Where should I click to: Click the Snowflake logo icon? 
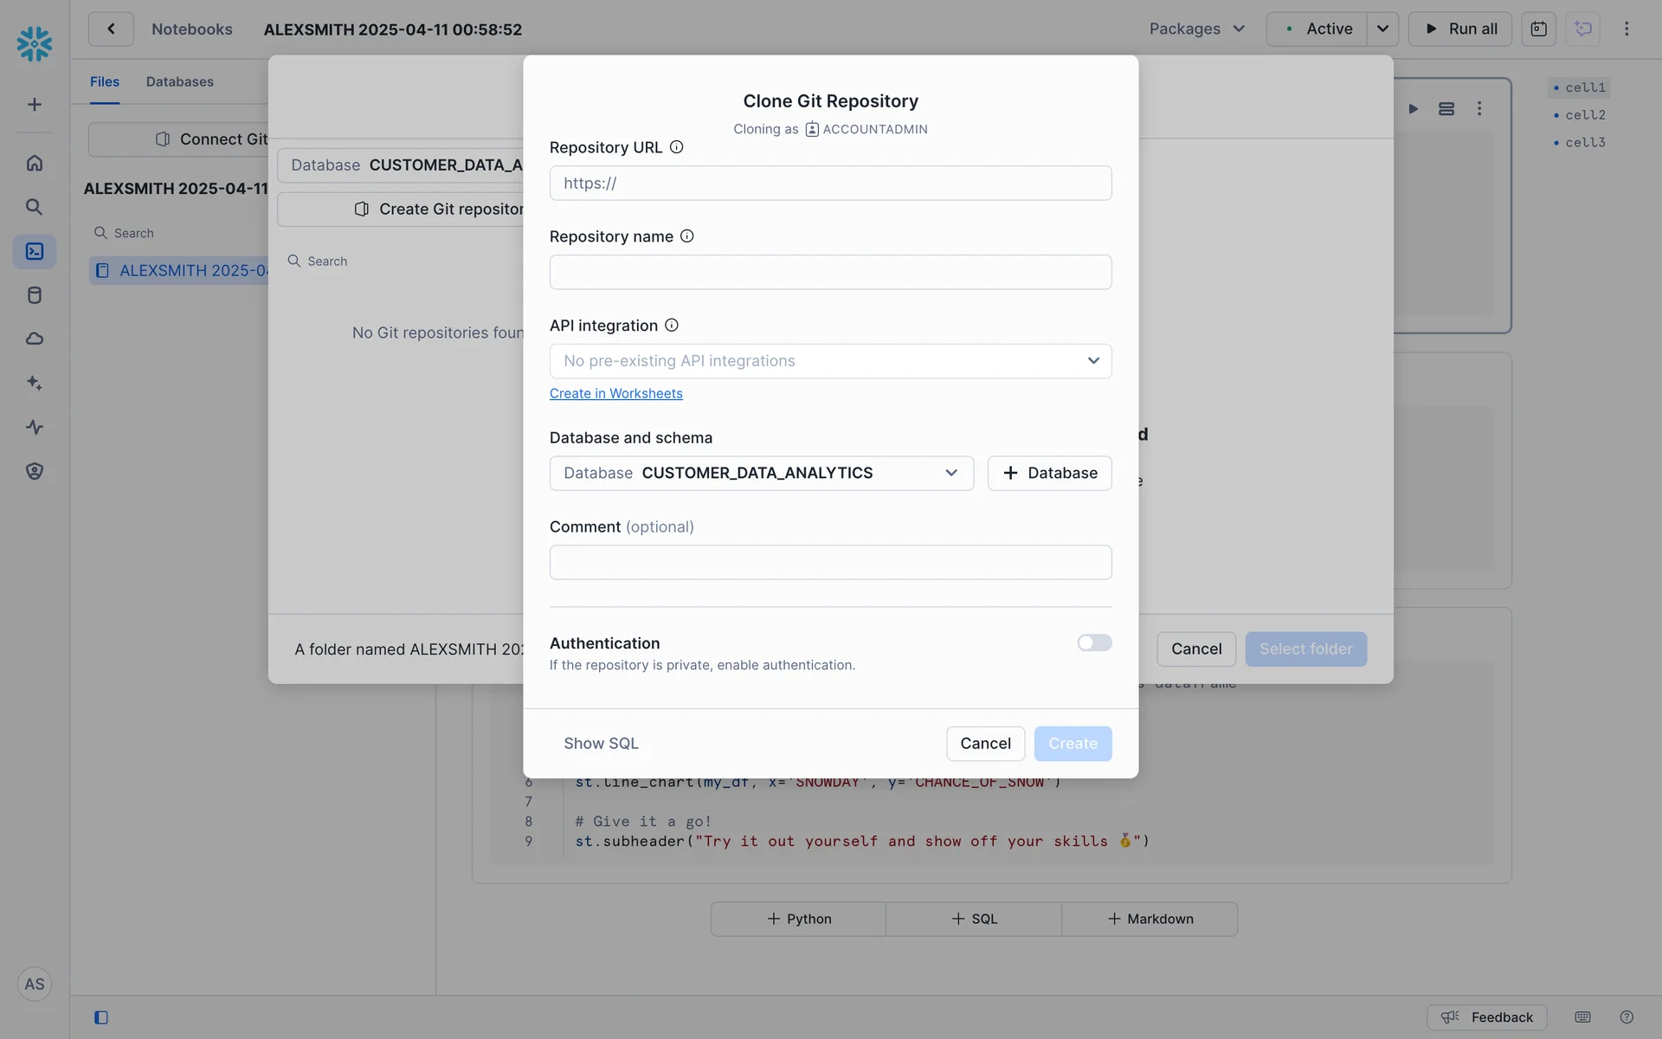coord(35,43)
